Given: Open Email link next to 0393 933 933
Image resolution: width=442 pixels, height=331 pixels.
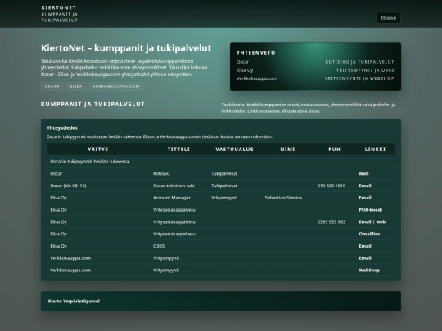Looking at the screenshot, I should [365, 222].
